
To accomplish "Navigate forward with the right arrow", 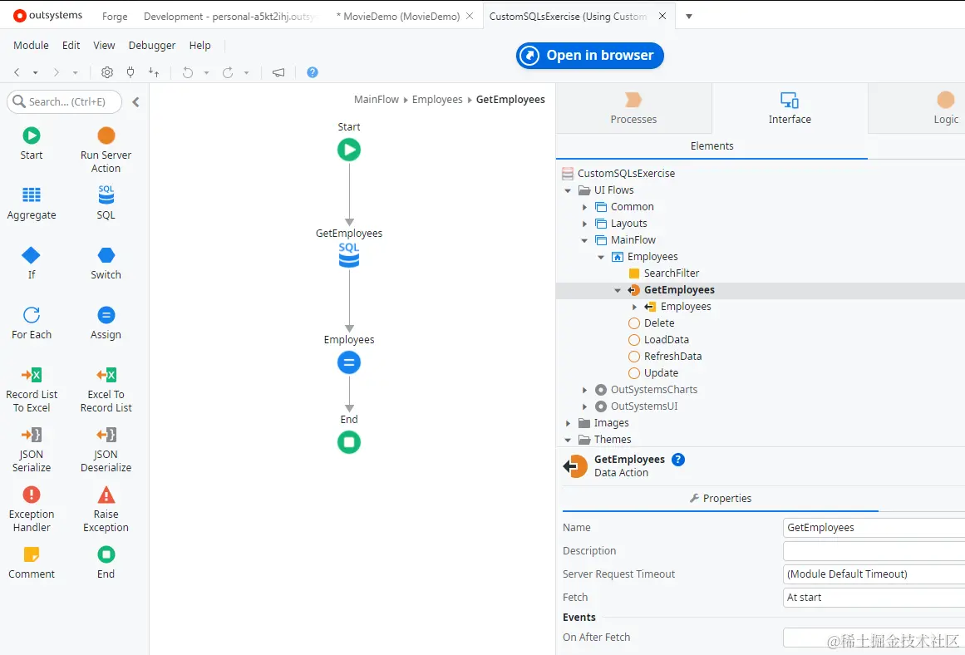I will point(56,72).
